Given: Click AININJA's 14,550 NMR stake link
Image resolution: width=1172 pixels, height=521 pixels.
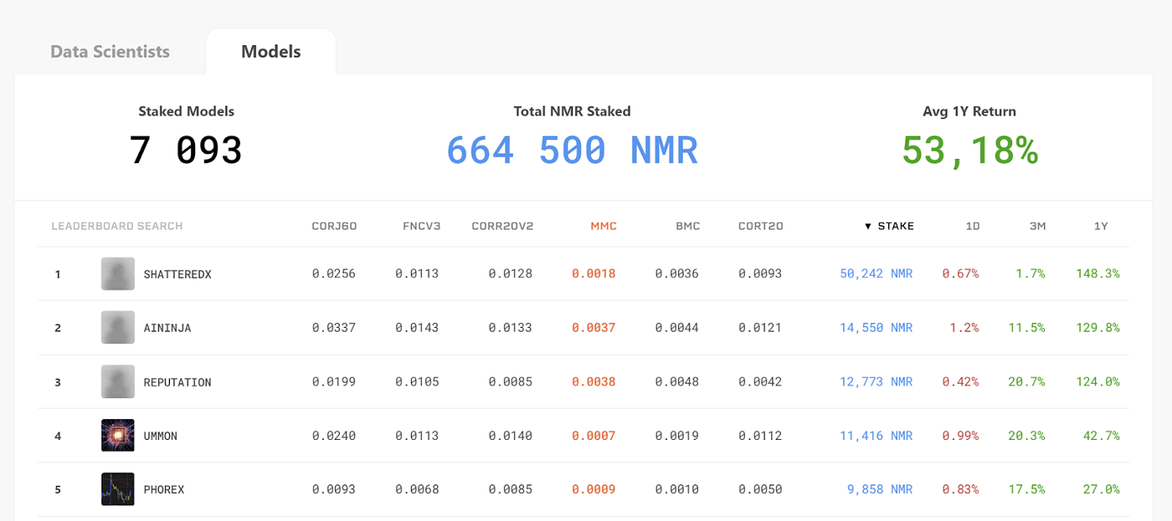Looking at the screenshot, I should coord(875,327).
